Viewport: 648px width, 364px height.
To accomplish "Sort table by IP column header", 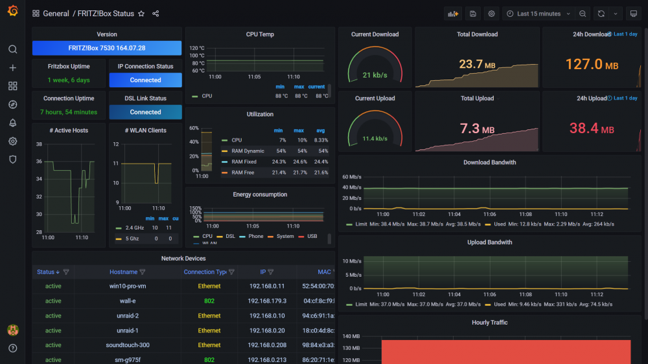I will (263, 272).
